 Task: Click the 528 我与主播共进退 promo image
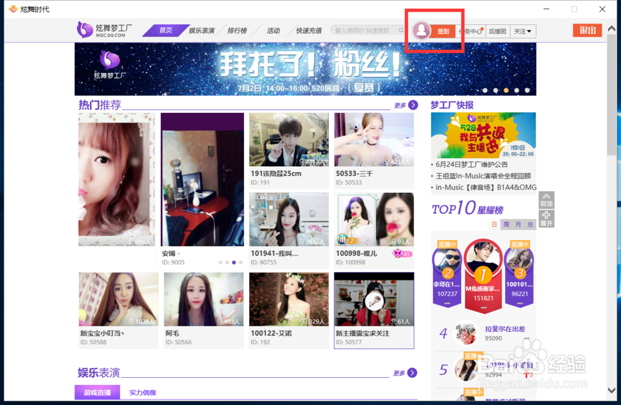[483, 135]
